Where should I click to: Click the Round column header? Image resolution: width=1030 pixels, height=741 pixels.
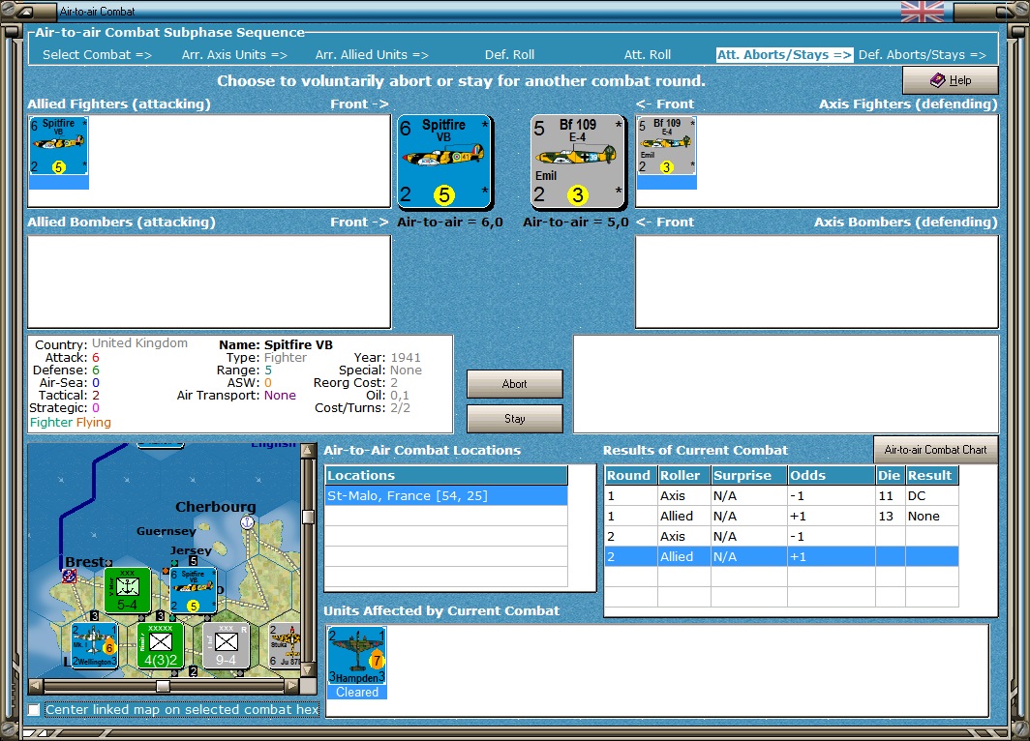630,475
